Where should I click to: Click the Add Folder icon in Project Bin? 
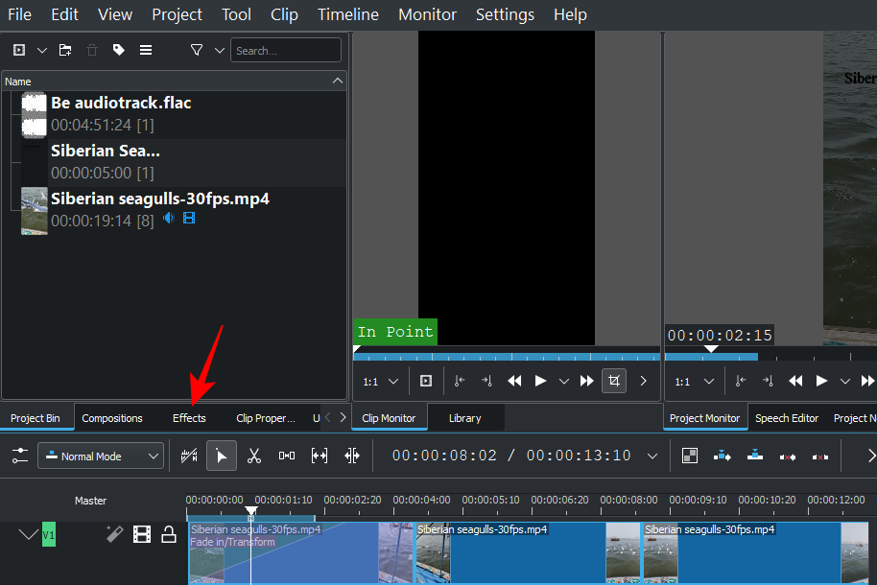65,50
